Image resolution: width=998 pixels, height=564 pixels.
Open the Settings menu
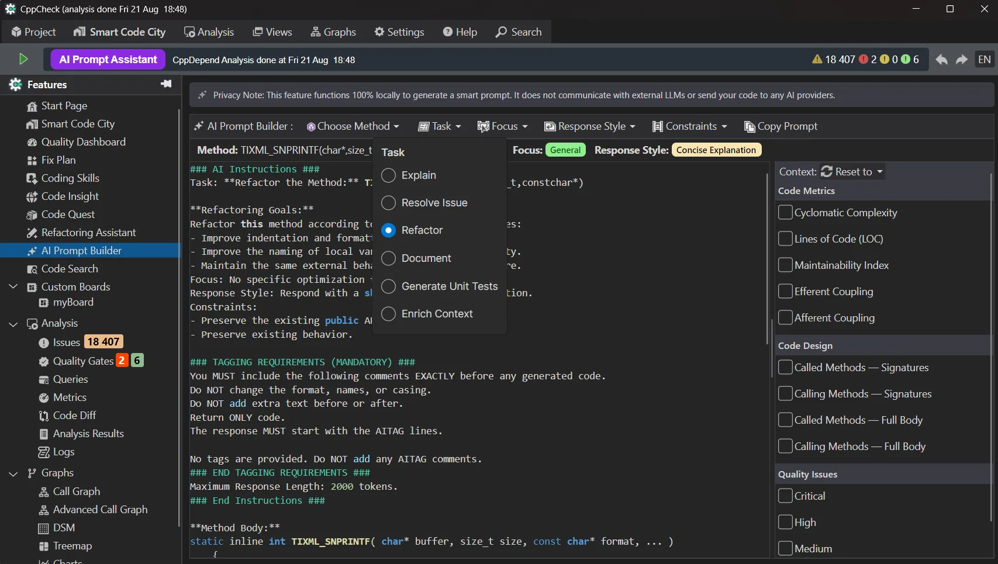tap(399, 32)
